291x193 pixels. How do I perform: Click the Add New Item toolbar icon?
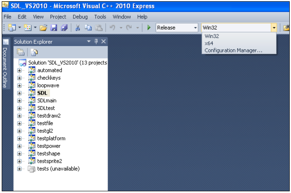coord(28,28)
